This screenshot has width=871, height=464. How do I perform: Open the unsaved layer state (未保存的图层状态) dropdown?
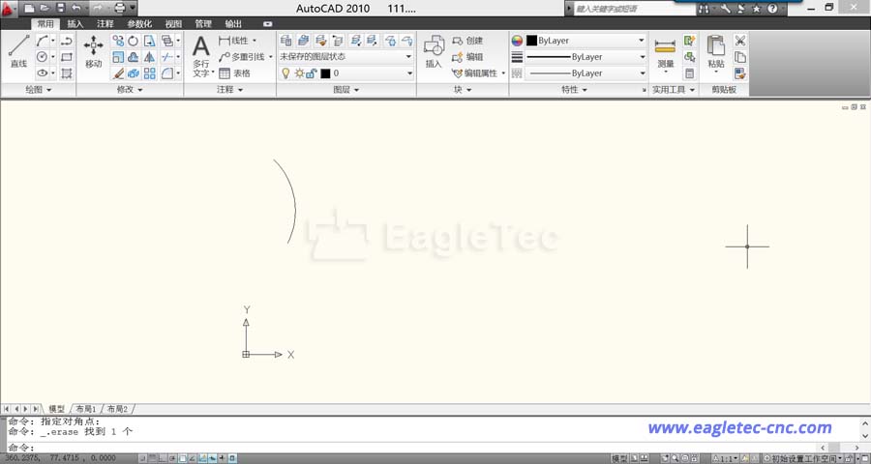[x=345, y=57]
